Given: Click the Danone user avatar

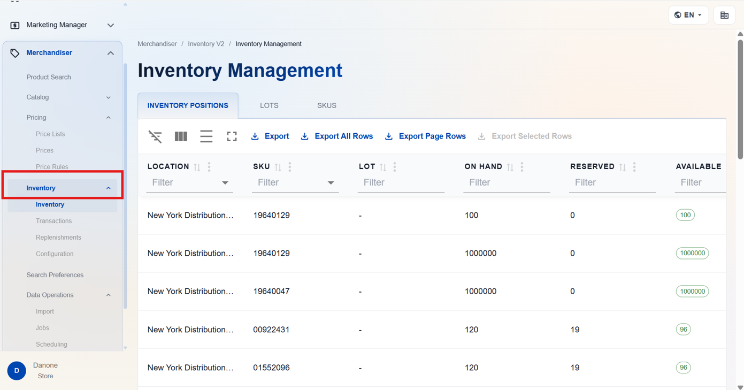Looking at the screenshot, I should pos(17,371).
